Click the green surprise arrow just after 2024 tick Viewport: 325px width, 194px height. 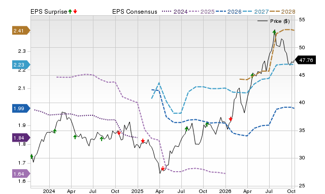tap(55, 131)
